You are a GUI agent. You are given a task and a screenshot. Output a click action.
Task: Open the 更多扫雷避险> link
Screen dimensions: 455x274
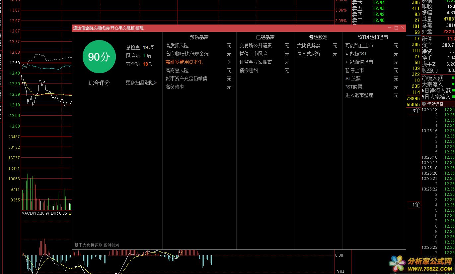point(141,82)
